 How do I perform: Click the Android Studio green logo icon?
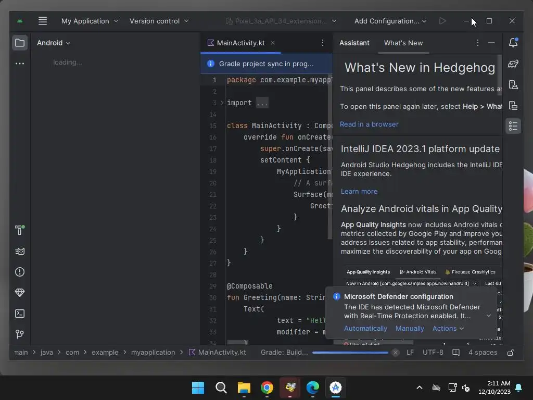tap(20, 21)
